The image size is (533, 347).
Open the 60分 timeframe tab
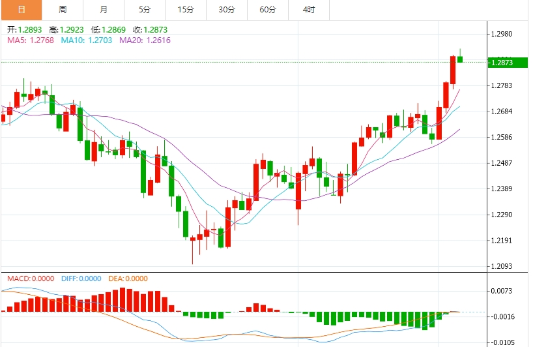tap(268, 10)
